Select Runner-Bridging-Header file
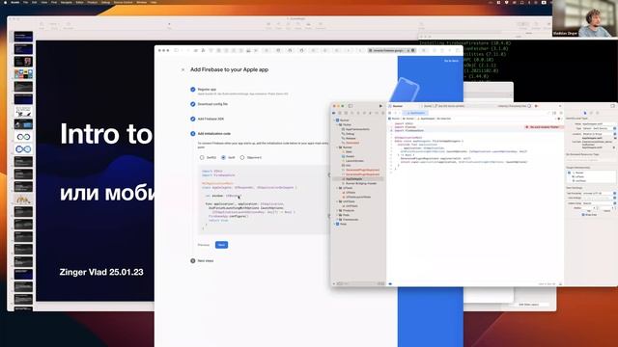This screenshot has width=618, height=347. 361,183
